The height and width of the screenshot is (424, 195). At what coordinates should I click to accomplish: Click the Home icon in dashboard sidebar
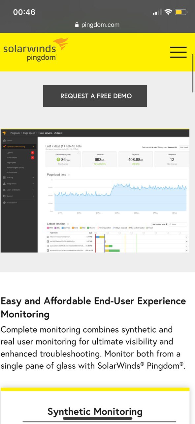tap(4, 140)
